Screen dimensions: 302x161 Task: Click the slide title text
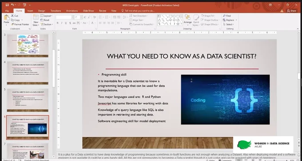coord(182,56)
